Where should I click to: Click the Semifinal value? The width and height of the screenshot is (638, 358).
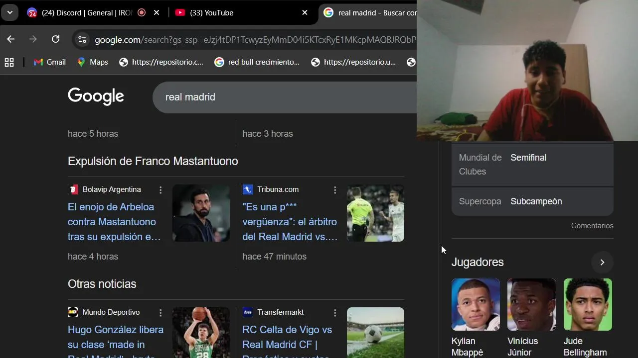coord(528,158)
